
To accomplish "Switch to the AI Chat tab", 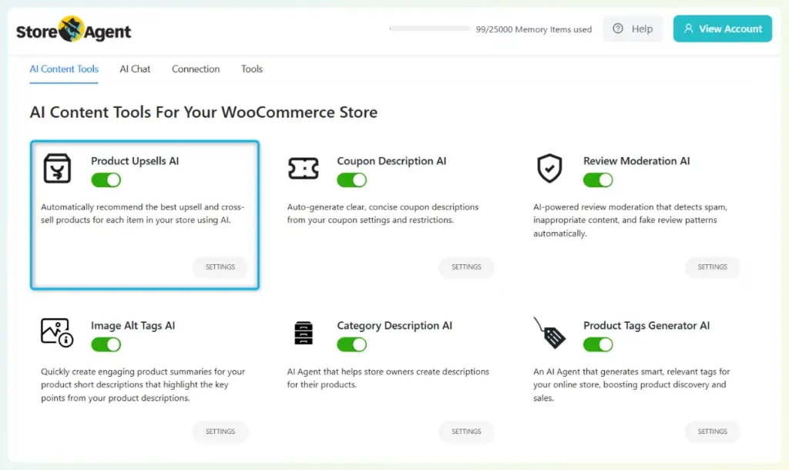I will click(135, 69).
